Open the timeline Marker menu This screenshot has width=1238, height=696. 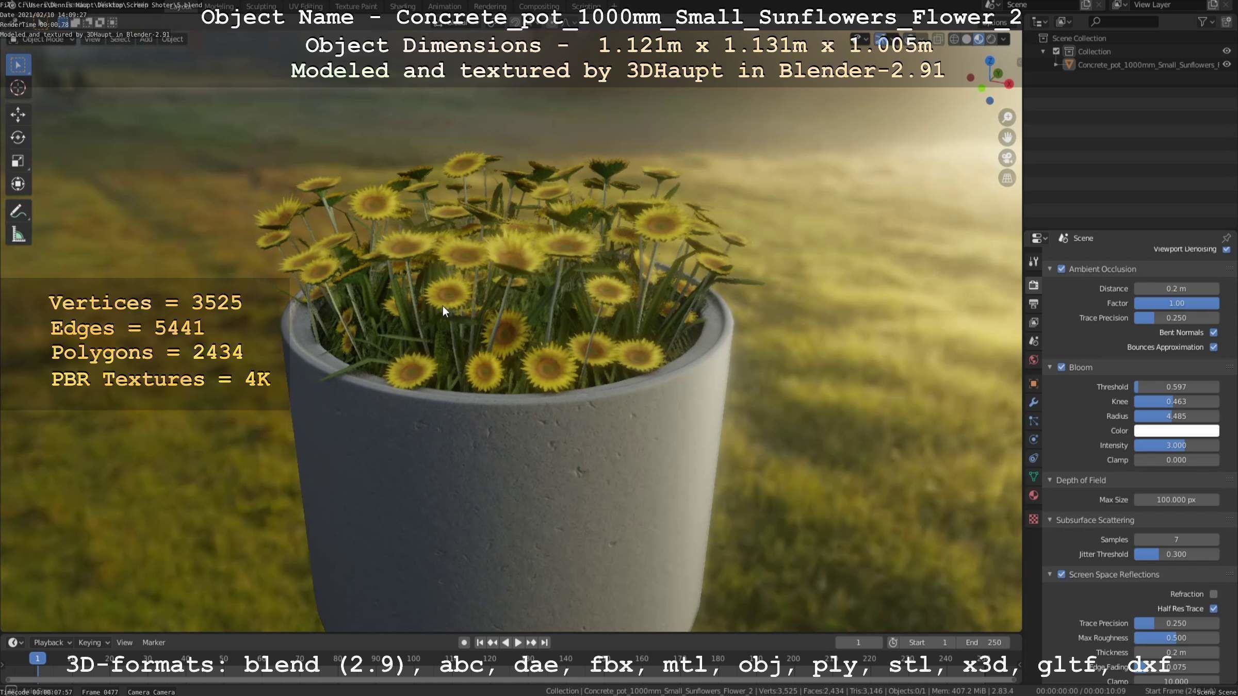[x=154, y=642]
